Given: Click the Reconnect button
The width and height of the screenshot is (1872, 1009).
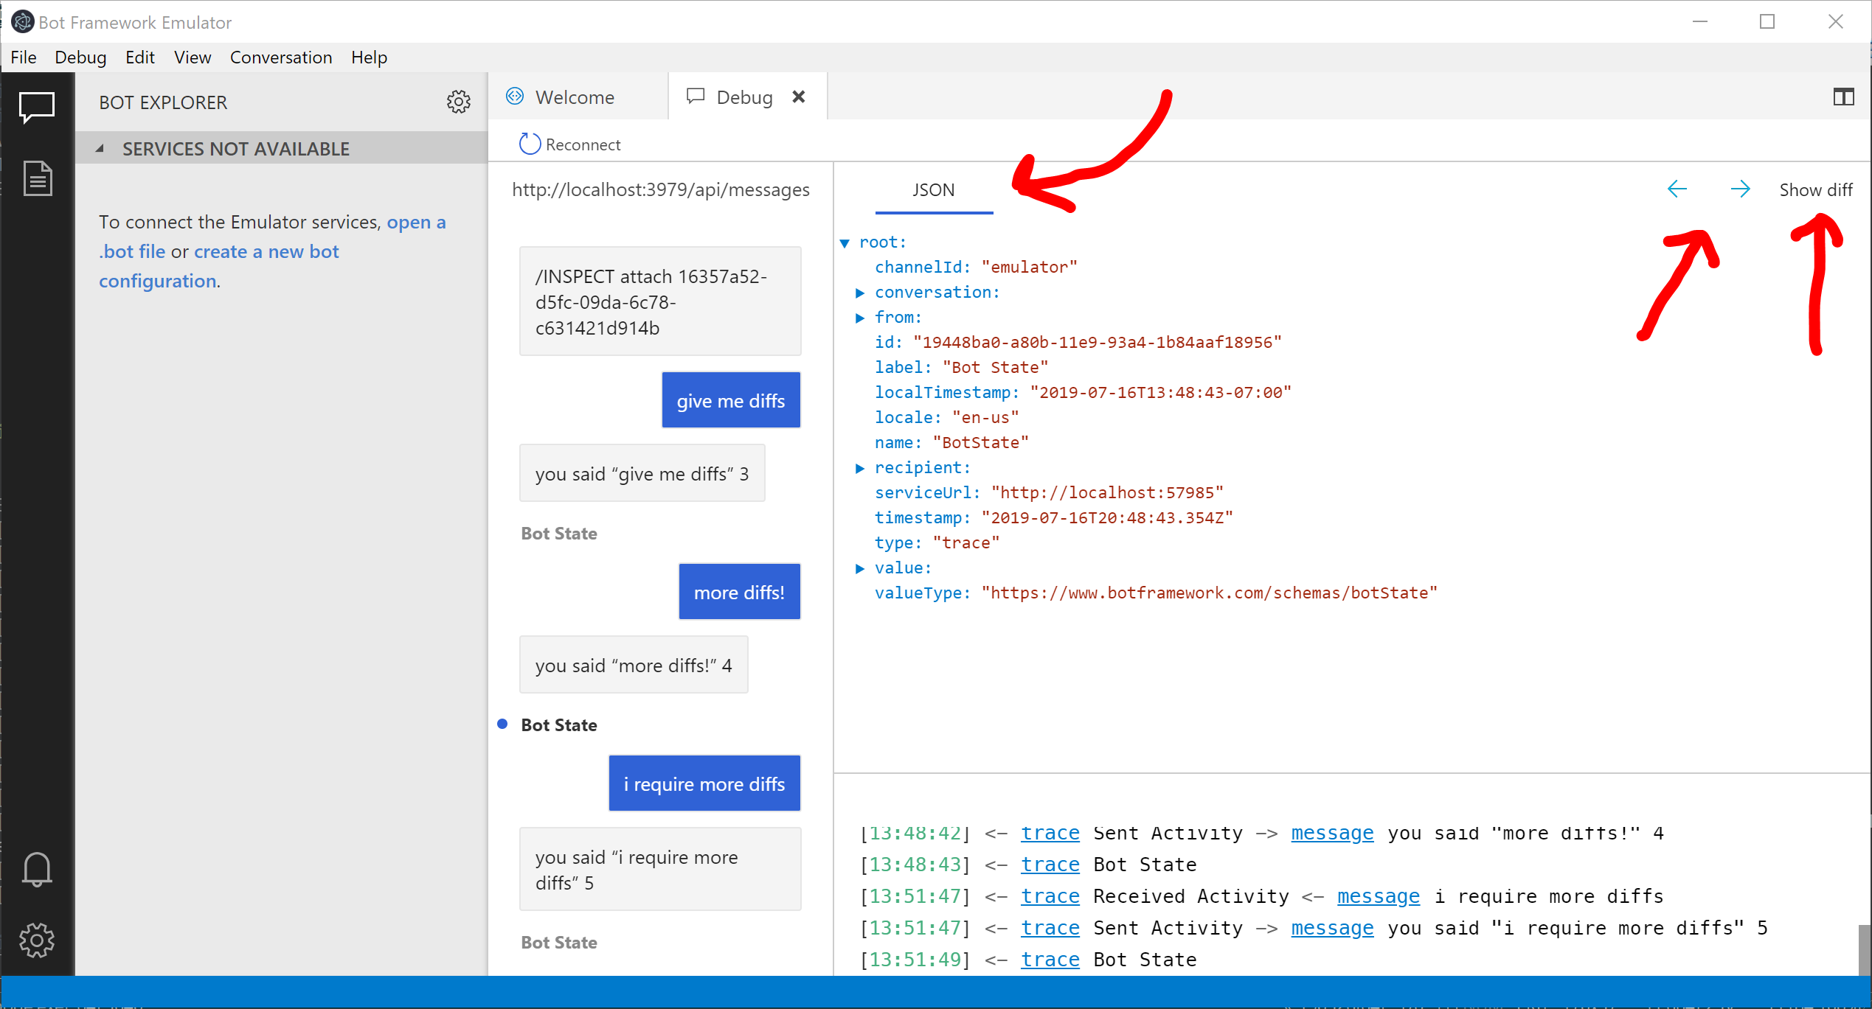Looking at the screenshot, I should coord(570,144).
